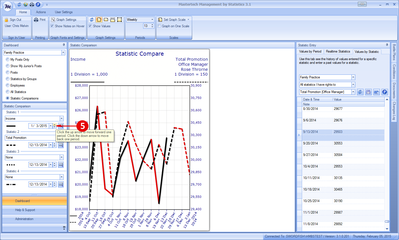Viewport: 399px width, 240px height.
Task: Toggle Show Notes on Hover checkbox
Action: [52, 26]
